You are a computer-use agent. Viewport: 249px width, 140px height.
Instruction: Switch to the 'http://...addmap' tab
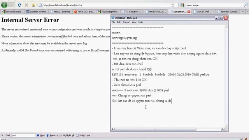(x=61, y=12)
